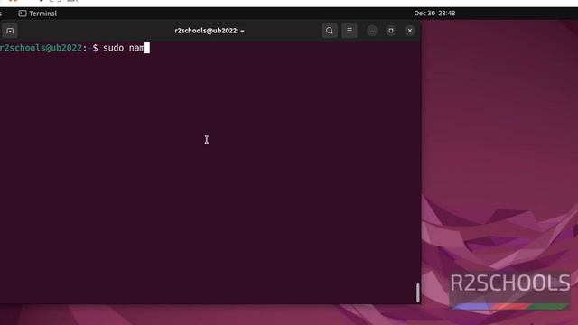Click the prompt text r2schools@ub2022
The image size is (578, 325).
(x=41, y=48)
